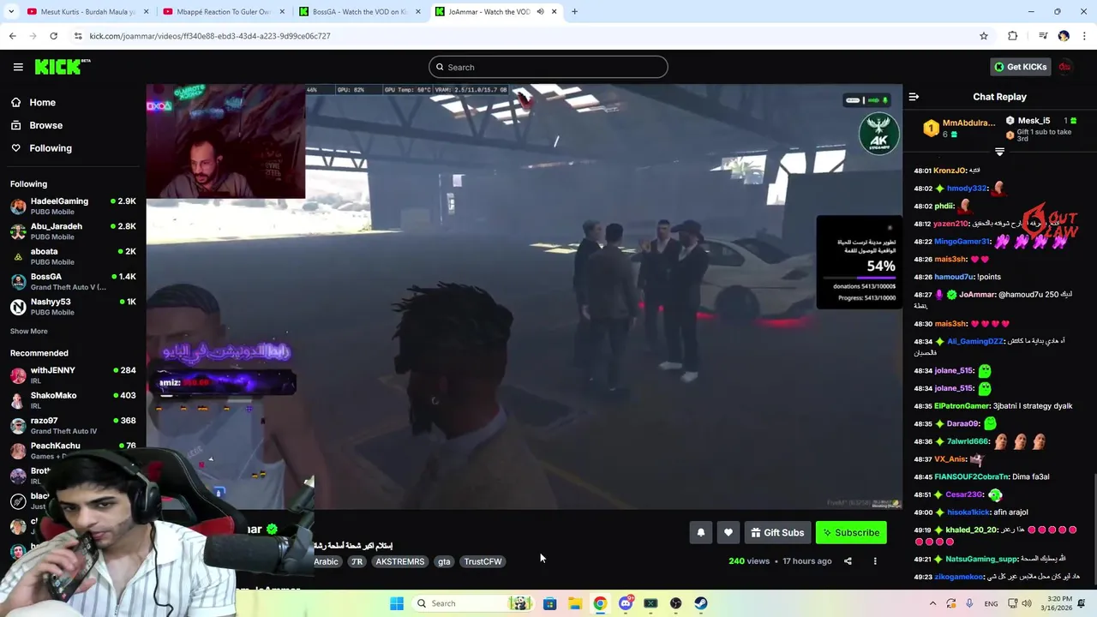Image resolution: width=1097 pixels, height=617 pixels.
Task: Toggle follow heart button
Action: coord(728,532)
